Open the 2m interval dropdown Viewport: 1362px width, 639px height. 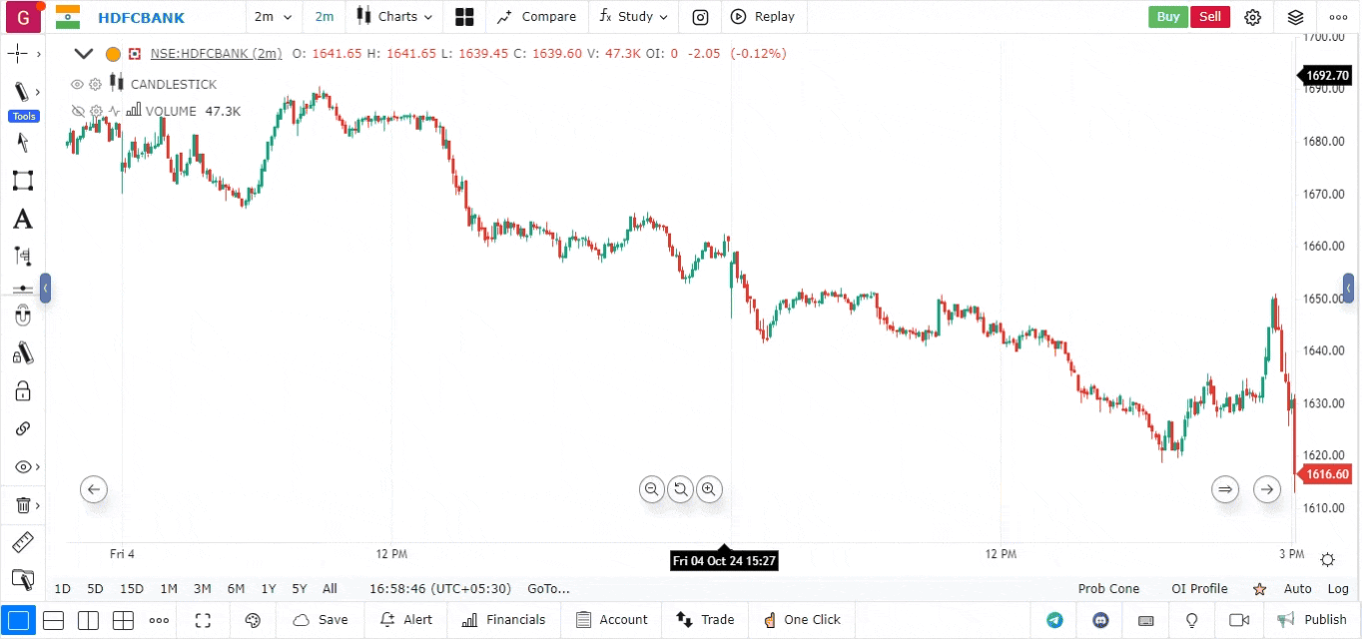click(273, 17)
